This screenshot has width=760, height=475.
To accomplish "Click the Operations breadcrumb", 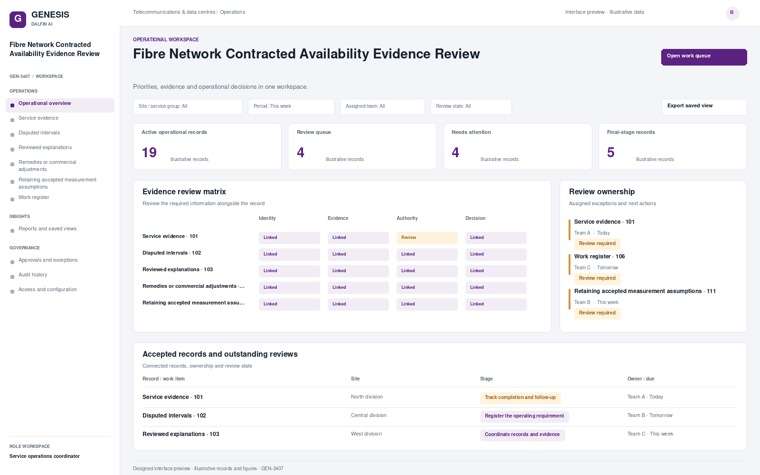I will [x=232, y=12].
